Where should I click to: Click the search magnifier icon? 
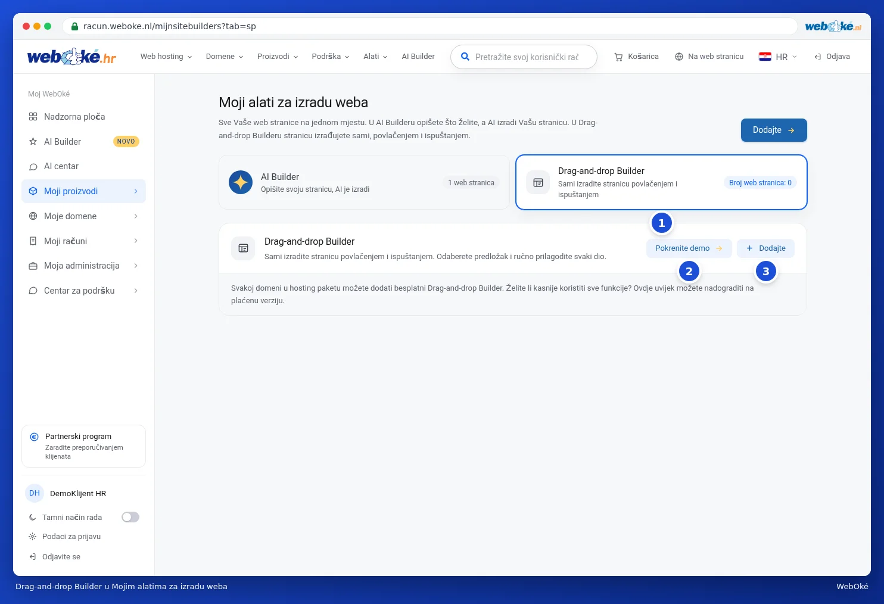coord(465,57)
